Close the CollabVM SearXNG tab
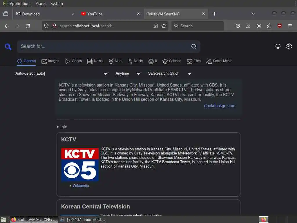The width and height of the screenshot is (297, 223). [x=203, y=14]
